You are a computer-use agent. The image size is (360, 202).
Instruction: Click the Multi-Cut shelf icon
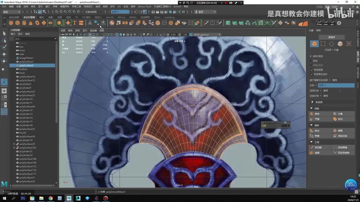tap(206, 23)
